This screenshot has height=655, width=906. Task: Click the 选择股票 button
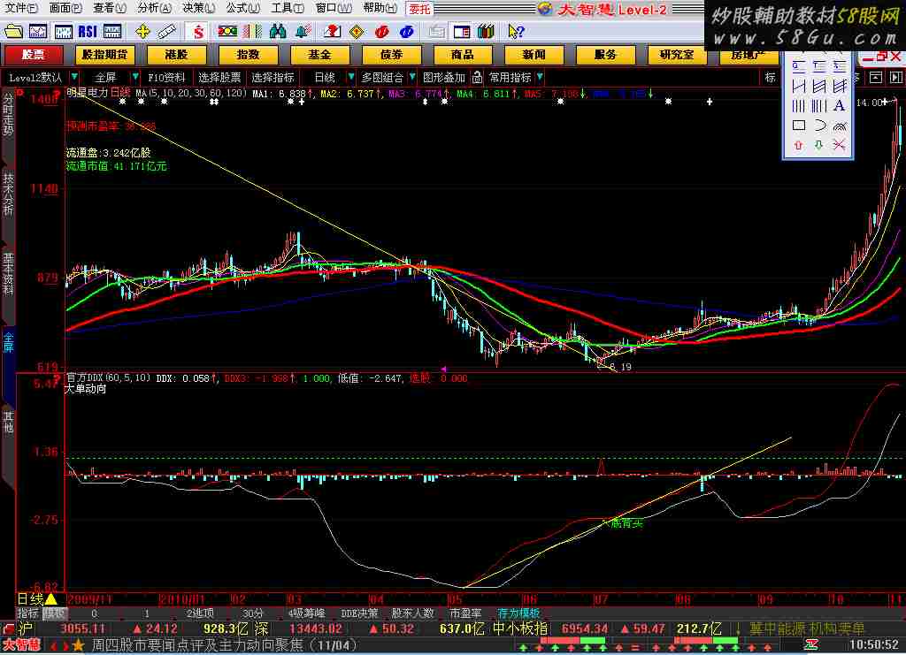[219, 77]
